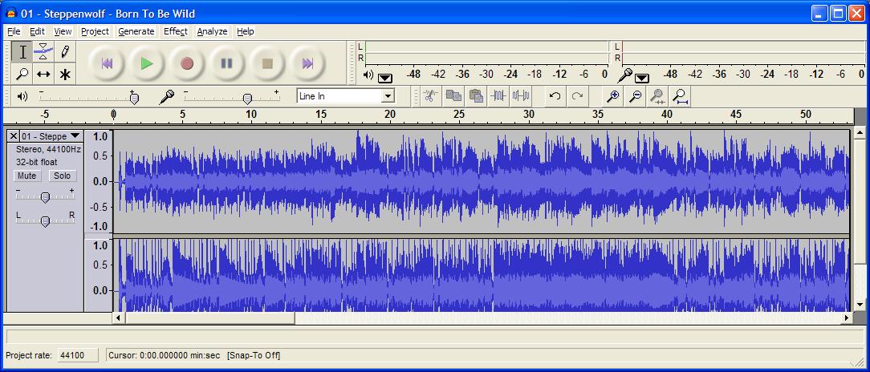Close the track with X button
The height and width of the screenshot is (372, 870).
click(x=14, y=135)
